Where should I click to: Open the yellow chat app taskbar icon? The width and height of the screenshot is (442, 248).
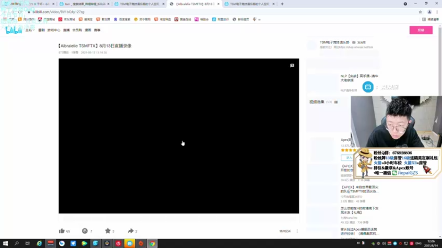(x=129, y=243)
